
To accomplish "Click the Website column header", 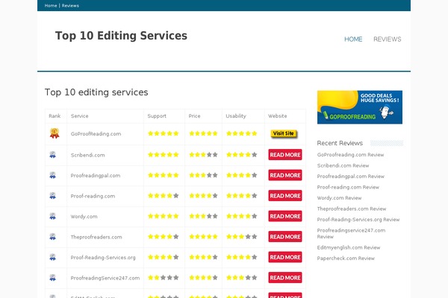I will click(278, 116).
